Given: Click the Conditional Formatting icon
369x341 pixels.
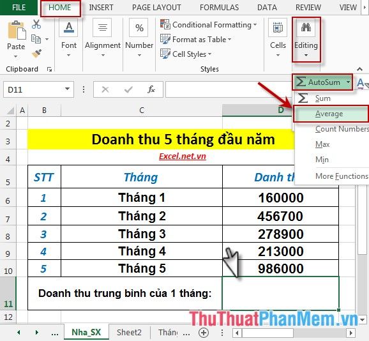Looking at the screenshot, I should [165, 24].
